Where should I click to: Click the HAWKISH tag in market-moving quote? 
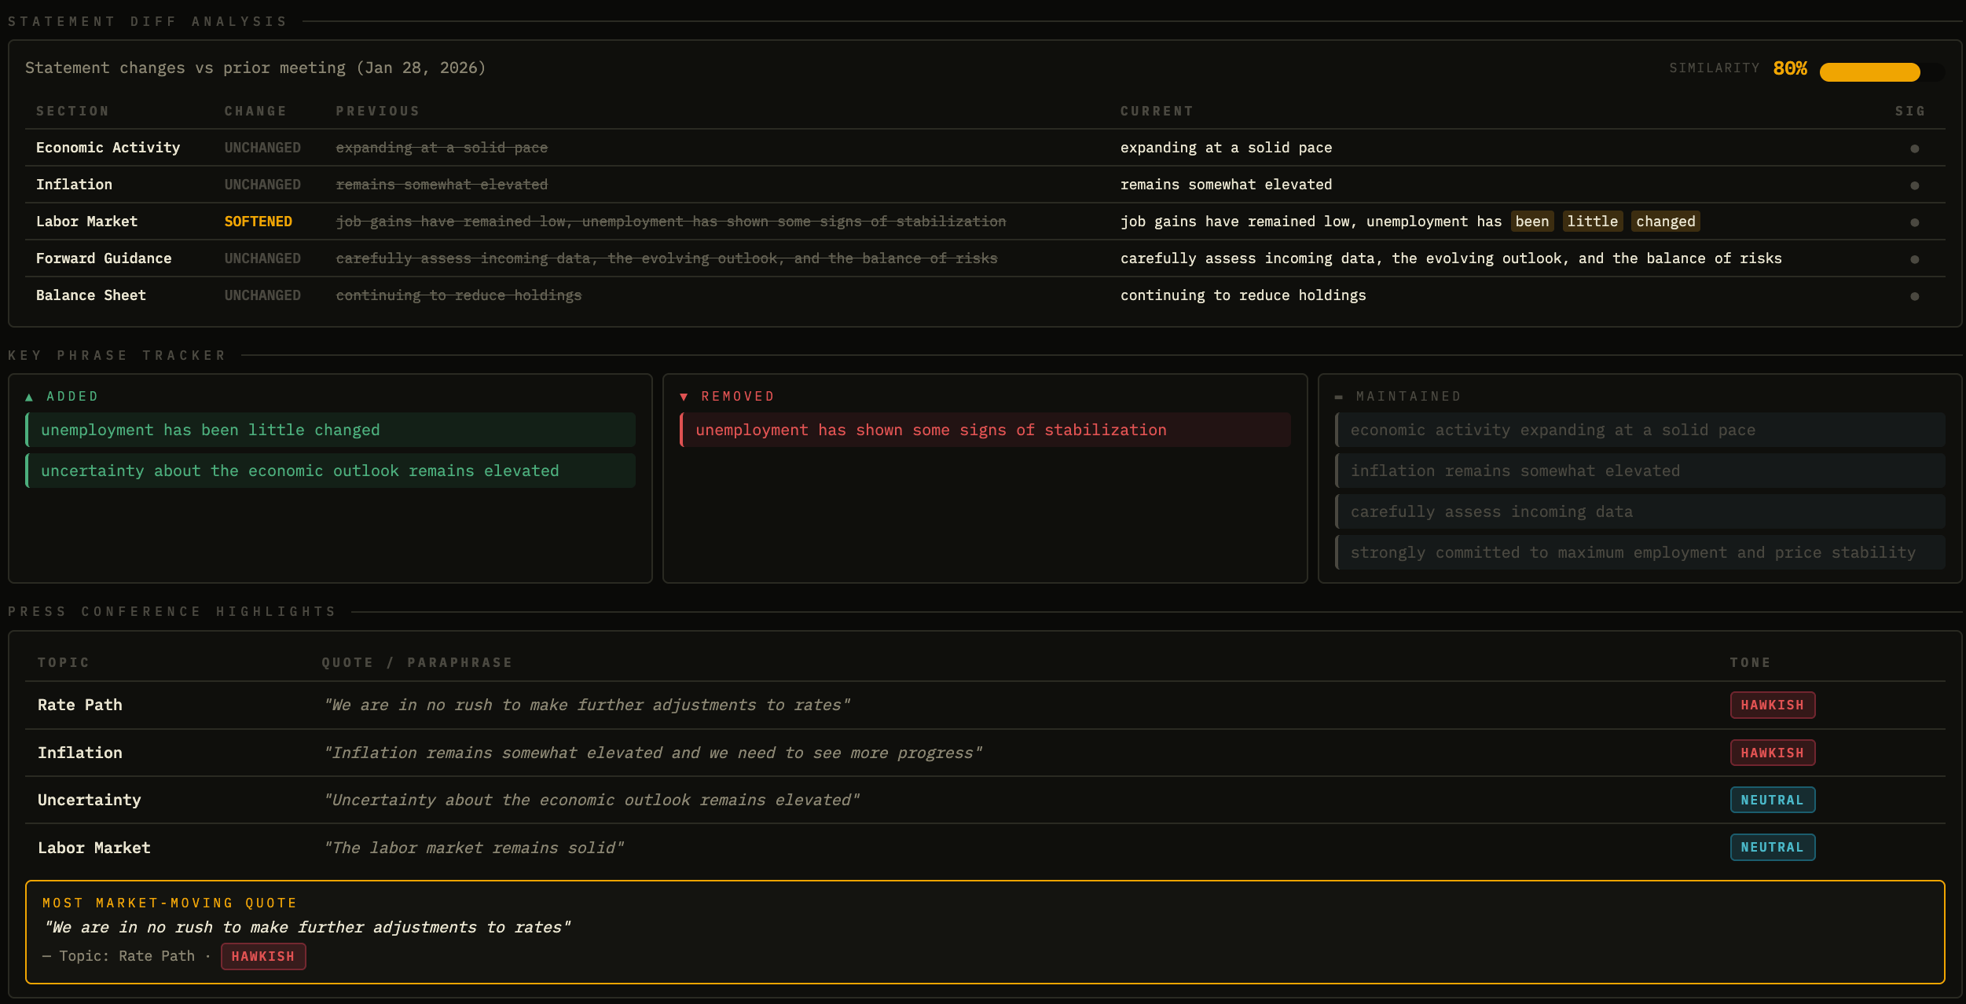[262, 956]
